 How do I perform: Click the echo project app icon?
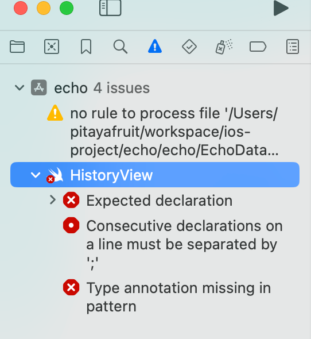39,87
